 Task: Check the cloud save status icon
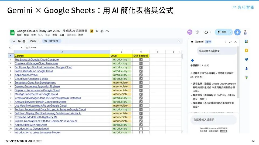pos(107,31)
